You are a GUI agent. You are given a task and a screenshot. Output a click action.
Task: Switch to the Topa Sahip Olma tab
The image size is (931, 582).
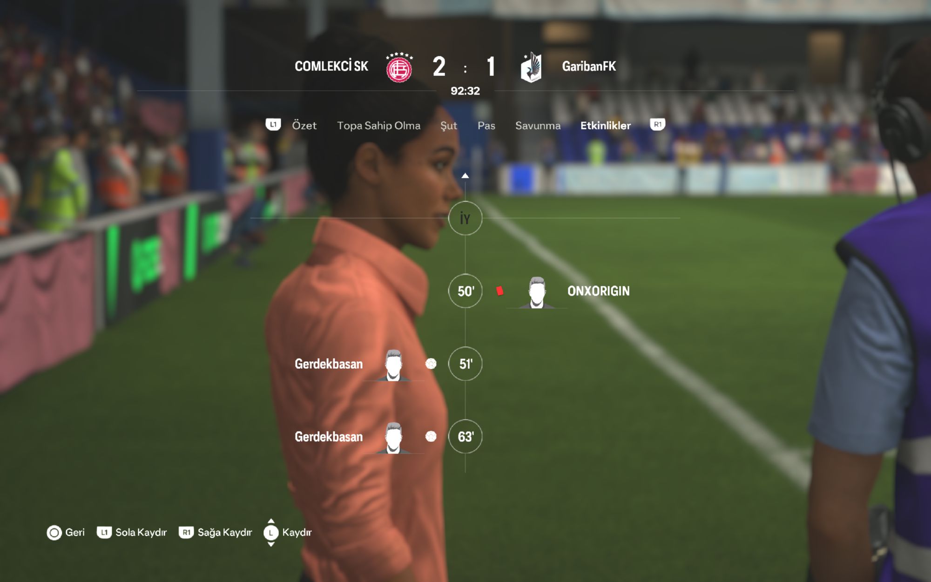[378, 125]
